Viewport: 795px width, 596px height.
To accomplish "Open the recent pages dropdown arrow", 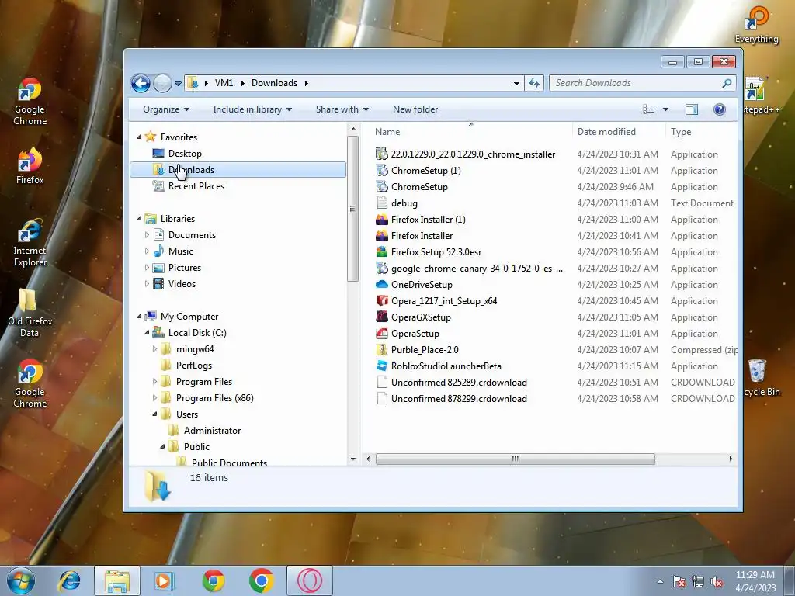I will [178, 84].
